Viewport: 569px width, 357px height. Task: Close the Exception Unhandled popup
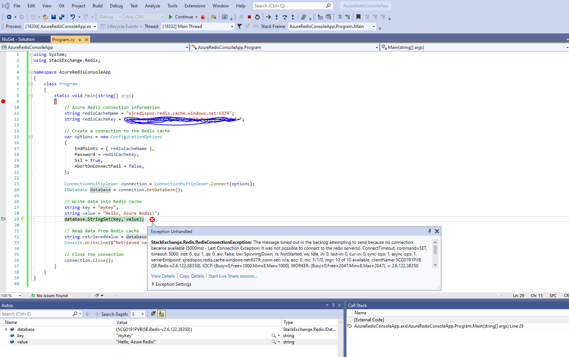point(437,231)
